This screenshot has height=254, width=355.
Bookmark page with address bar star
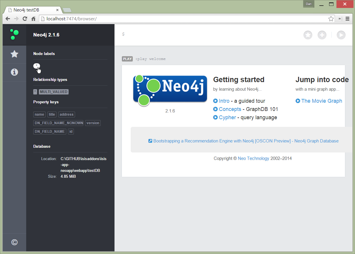[331, 19]
